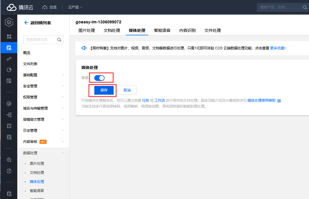This screenshot has height=199, width=309.
Task: Click the 取消 button
Action: [127, 90]
